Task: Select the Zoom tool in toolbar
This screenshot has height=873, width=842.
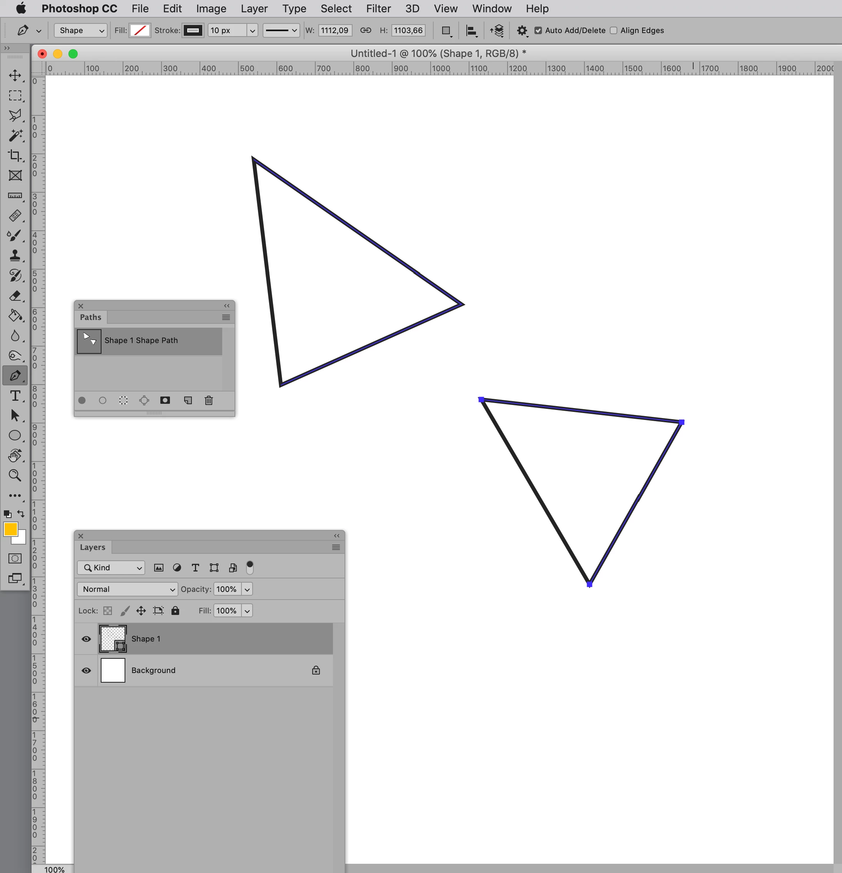Action: click(x=15, y=475)
